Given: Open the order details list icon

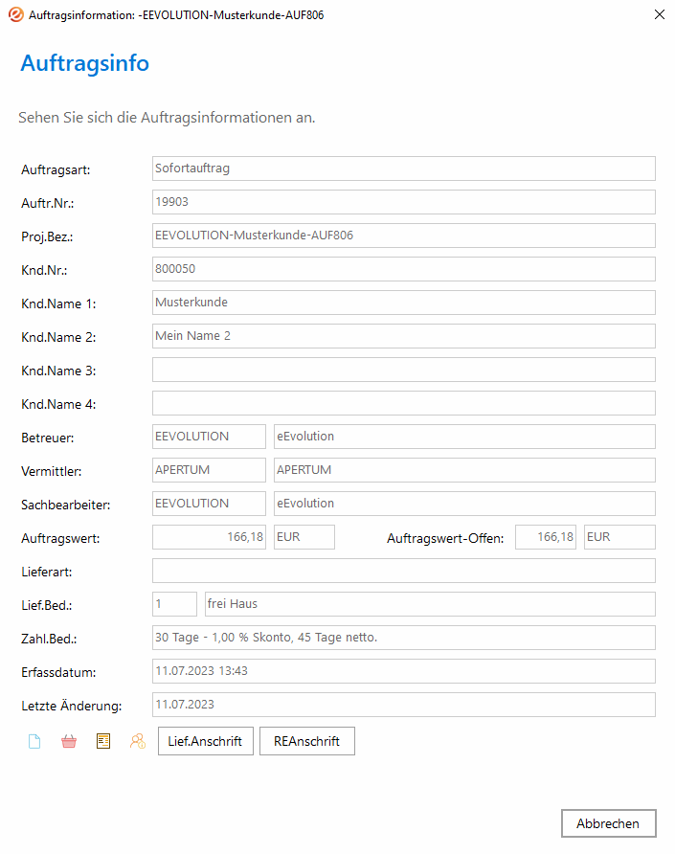Looking at the screenshot, I should click(103, 741).
